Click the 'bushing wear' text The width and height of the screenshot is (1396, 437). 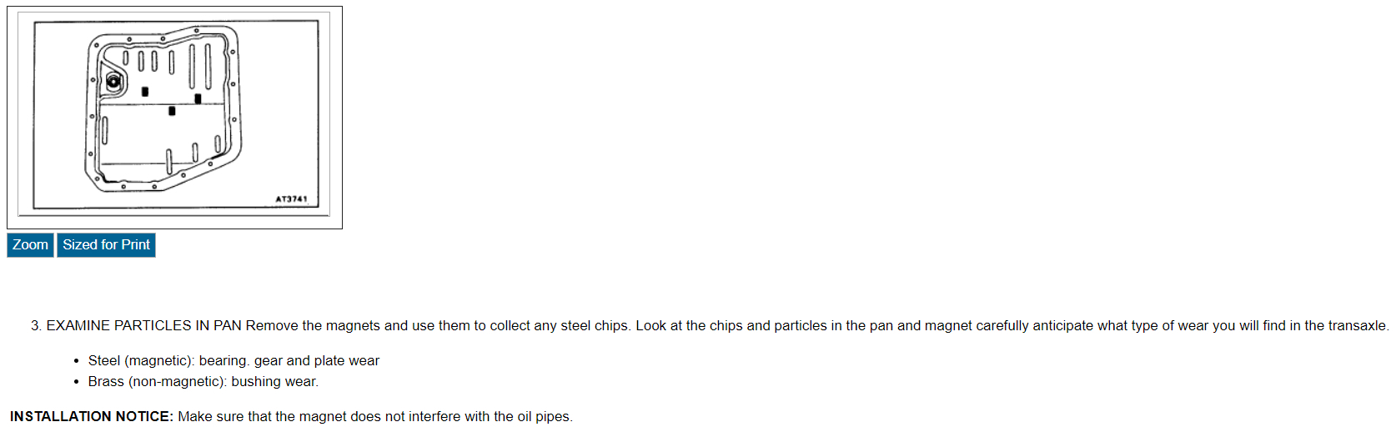[x=274, y=382]
